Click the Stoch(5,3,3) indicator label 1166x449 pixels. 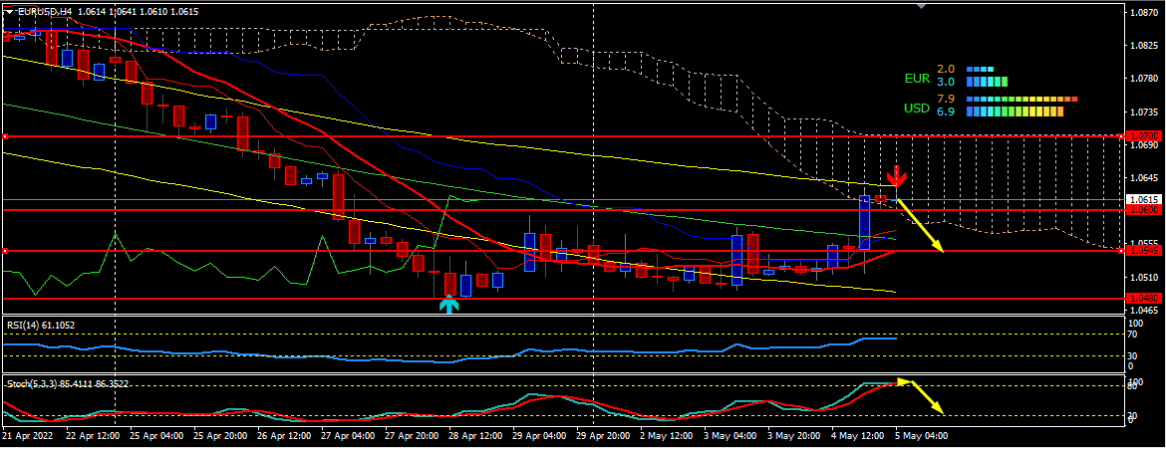(68, 384)
